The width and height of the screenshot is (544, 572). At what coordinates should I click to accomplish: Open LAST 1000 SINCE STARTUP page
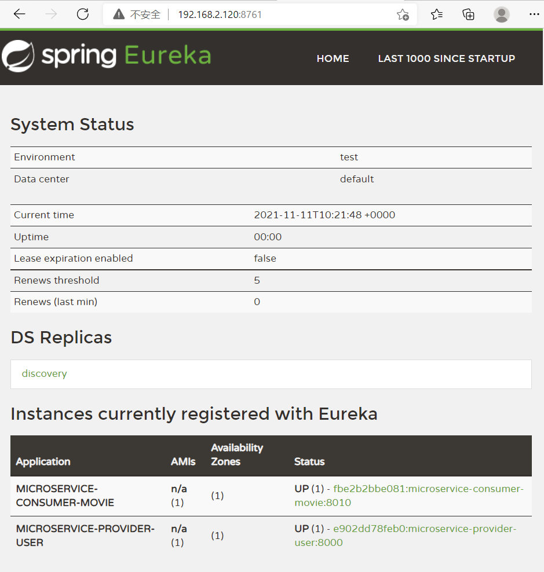(447, 58)
